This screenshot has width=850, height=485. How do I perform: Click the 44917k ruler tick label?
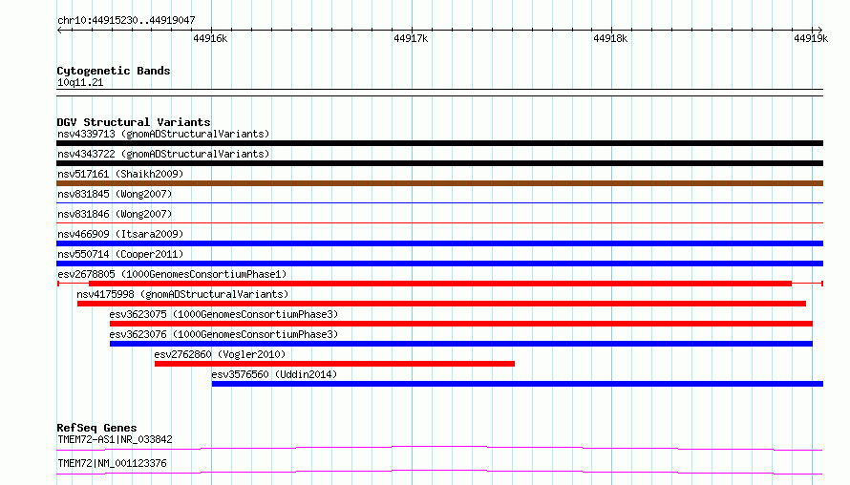411,38
